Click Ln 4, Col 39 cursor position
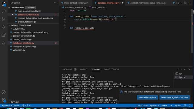 click(142, 105)
